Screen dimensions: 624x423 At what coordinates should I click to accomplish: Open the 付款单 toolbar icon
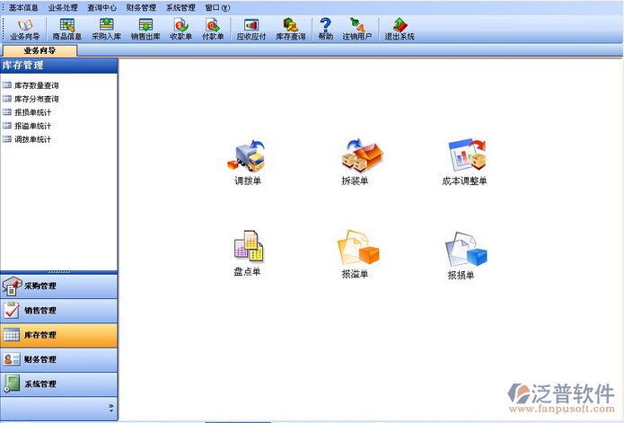213,30
